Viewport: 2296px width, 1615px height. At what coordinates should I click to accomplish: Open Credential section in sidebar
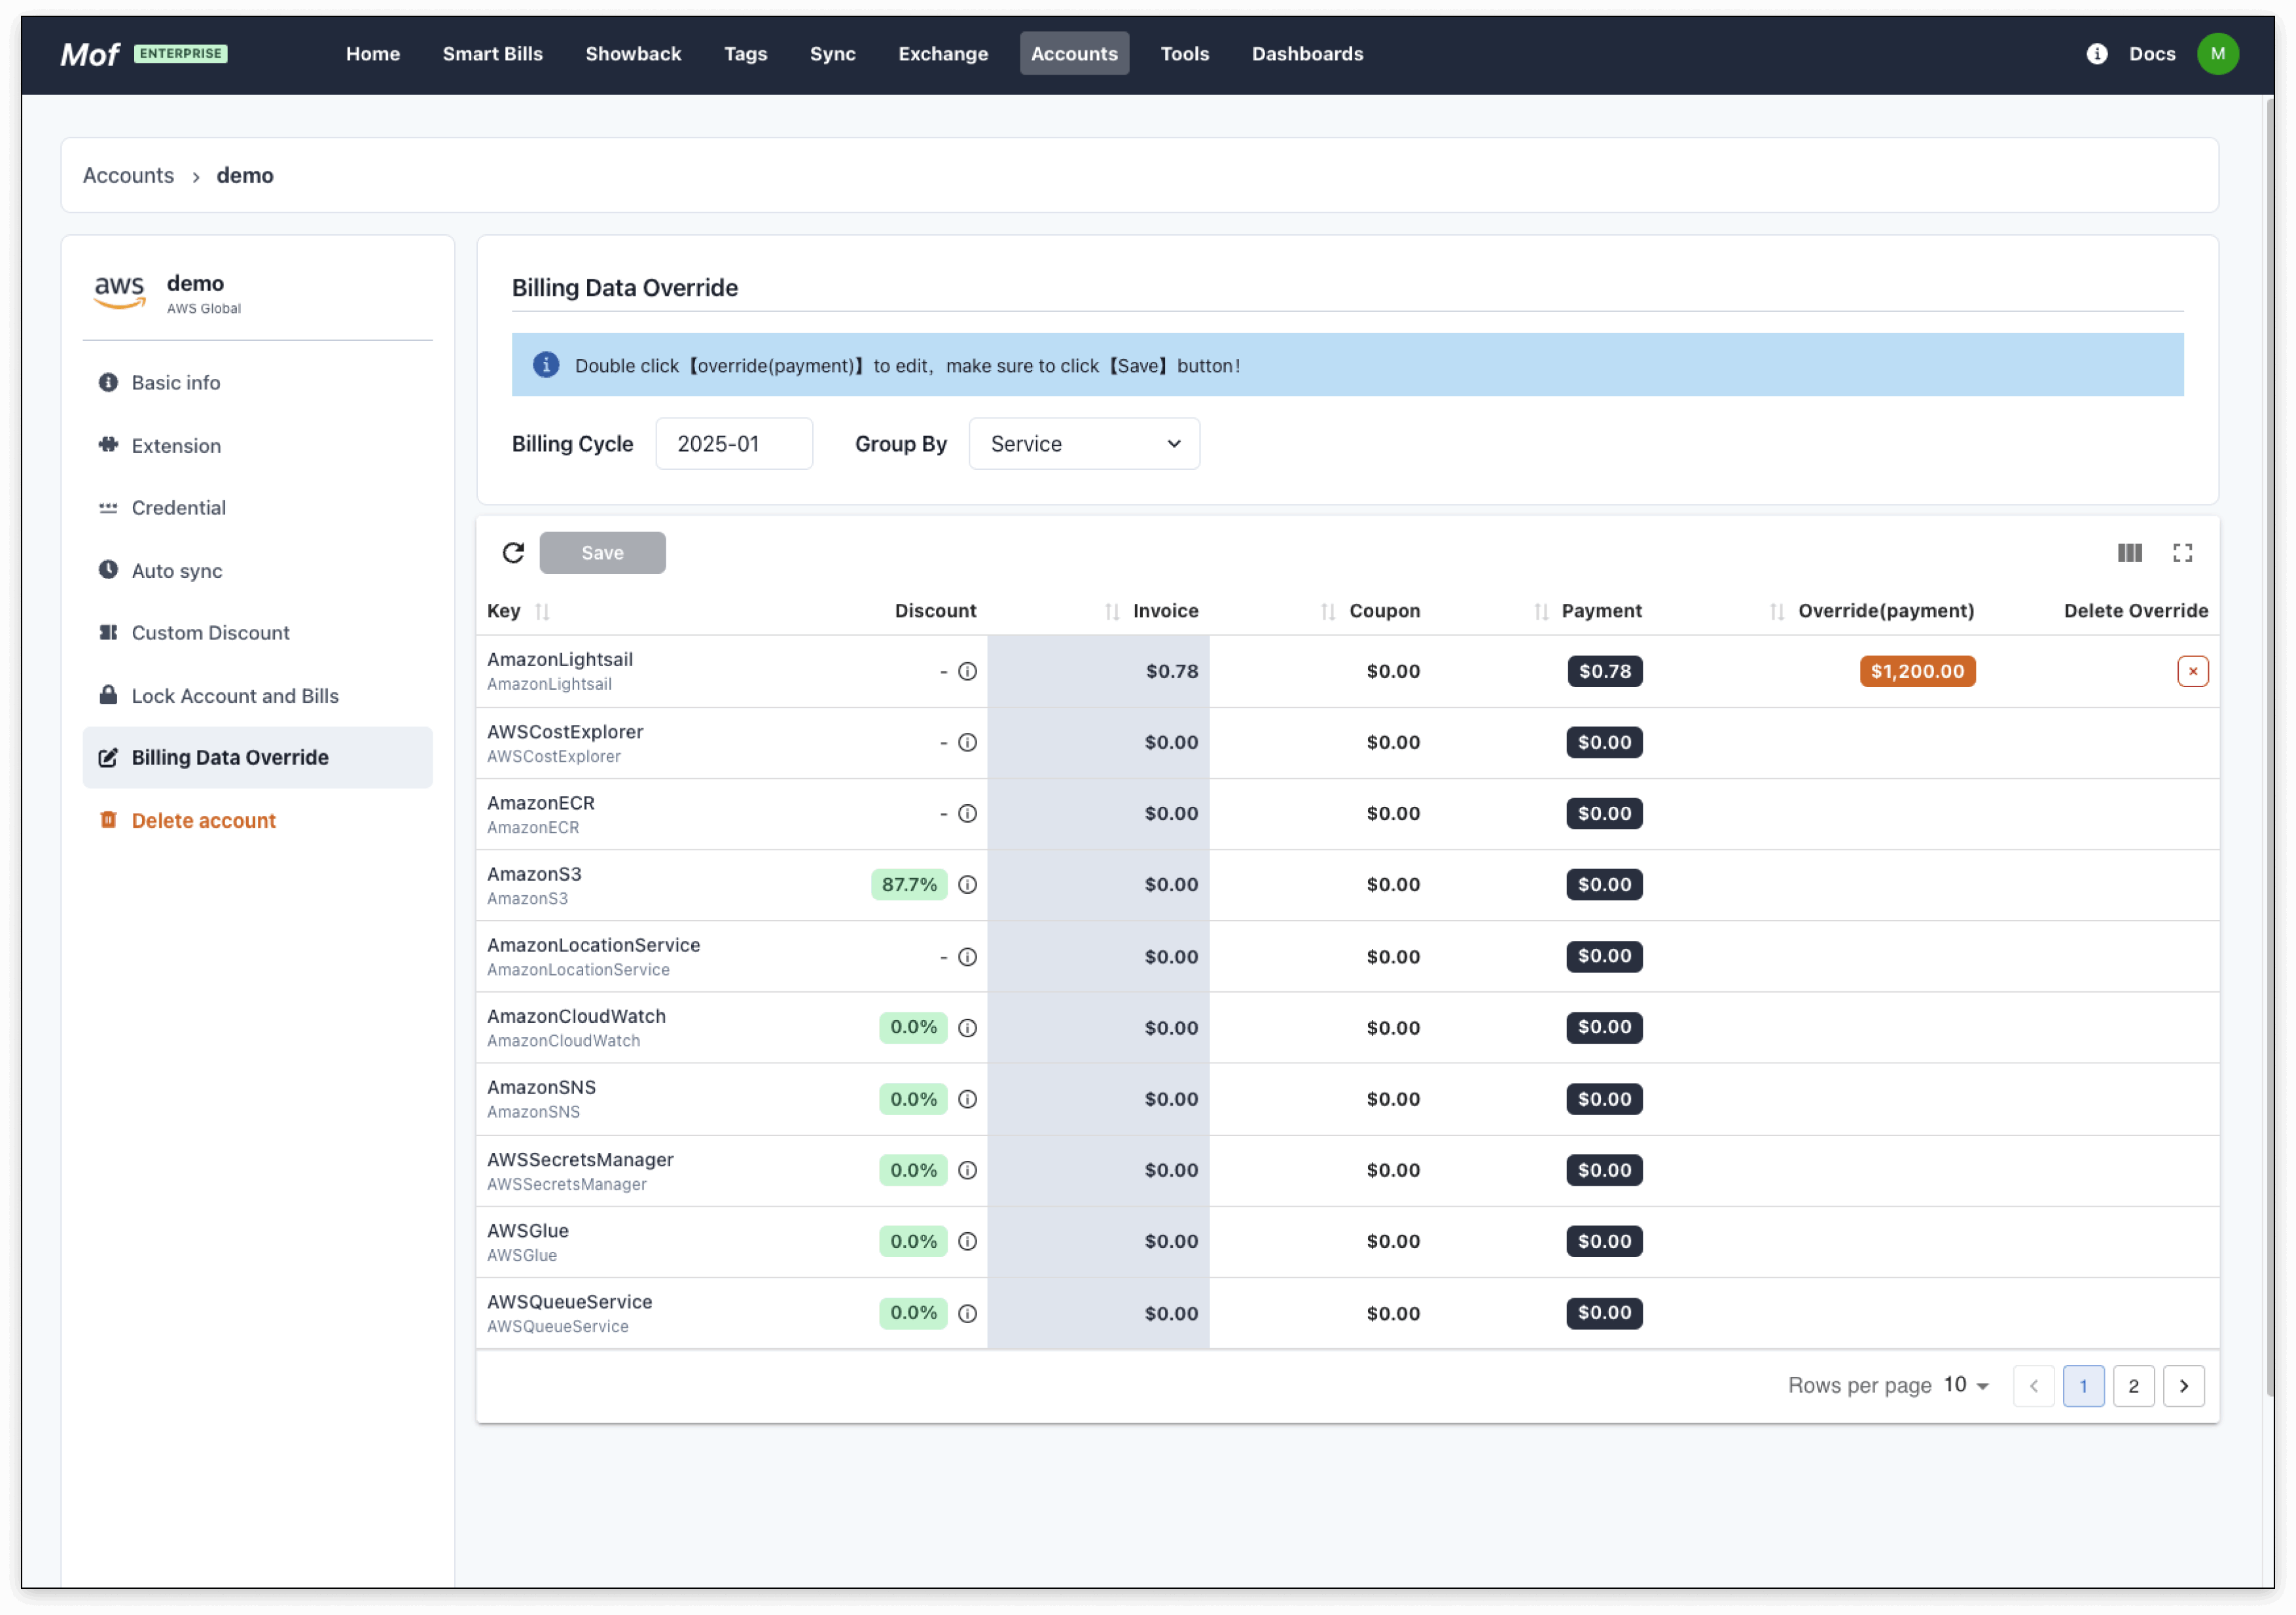point(258,508)
